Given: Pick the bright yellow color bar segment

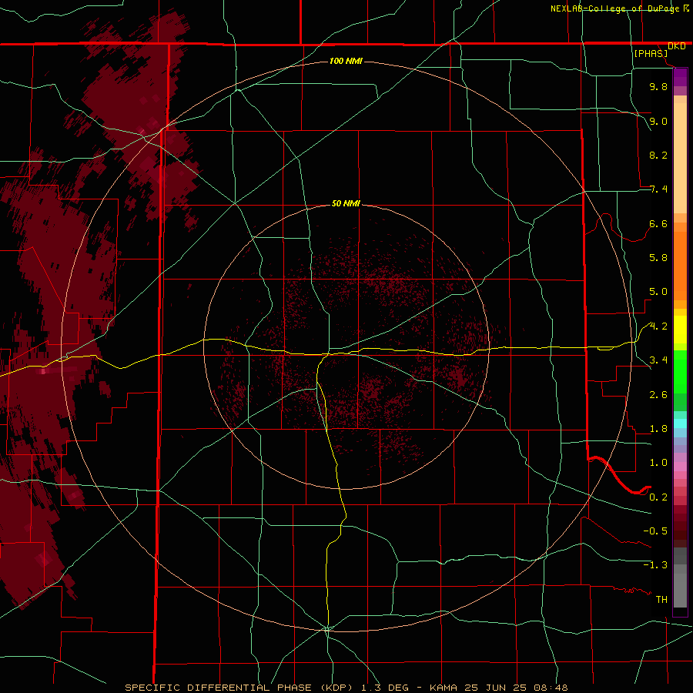Looking at the screenshot, I should [680, 330].
